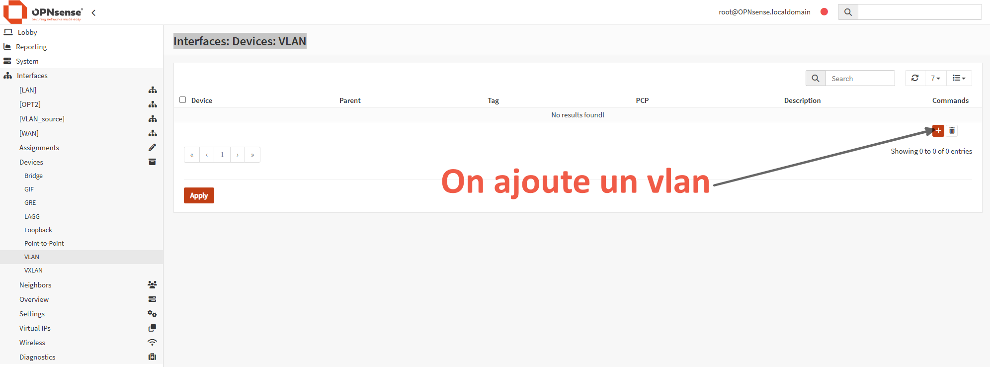This screenshot has width=990, height=367.
Task: Click the VLAN table Search field
Action: pyautogui.click(x=860, y=79)
